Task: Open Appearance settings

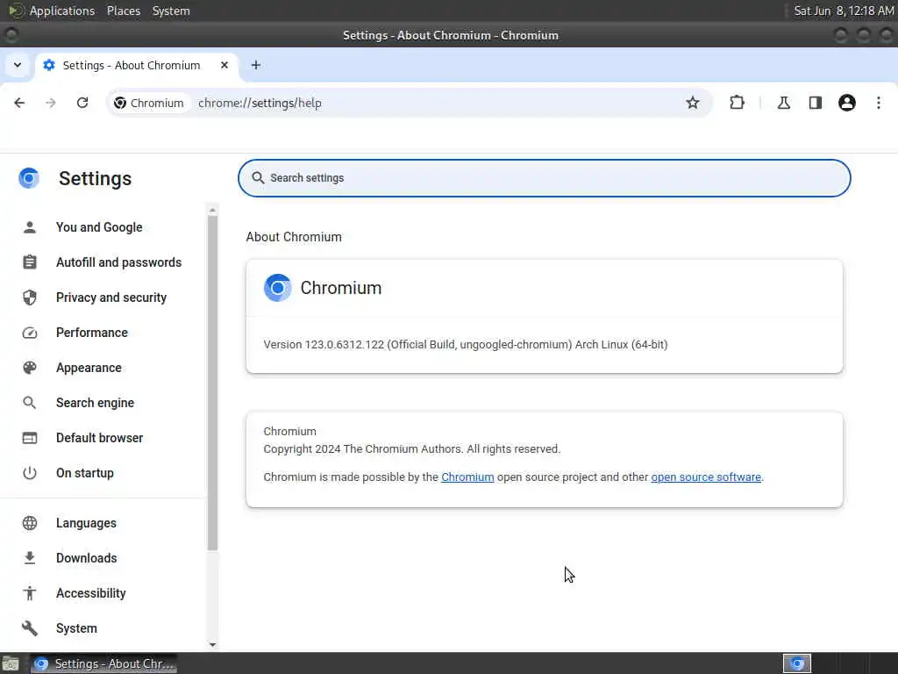Action: point(89,368)
